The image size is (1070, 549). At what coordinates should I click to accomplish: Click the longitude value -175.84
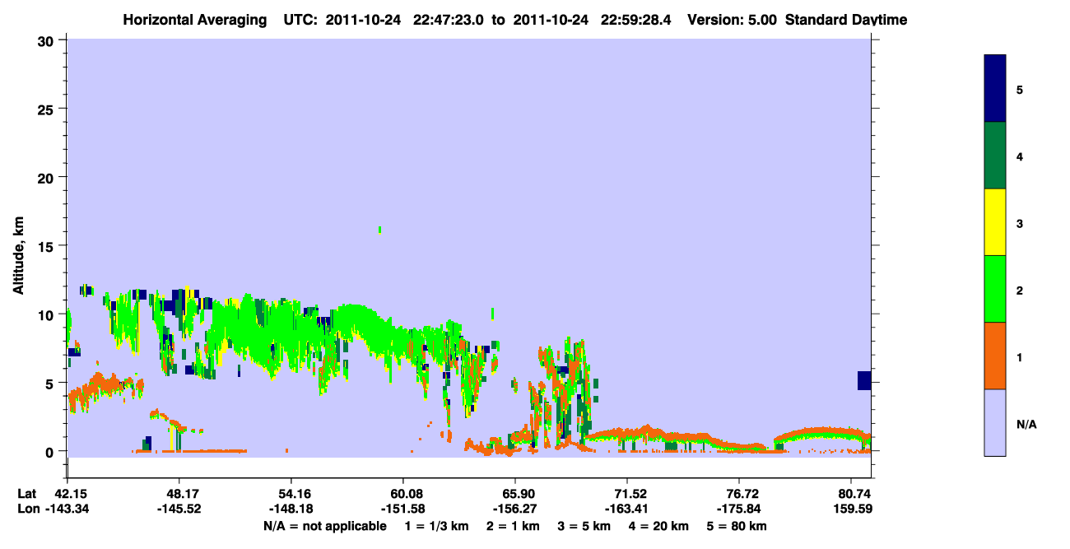(739, 509)
